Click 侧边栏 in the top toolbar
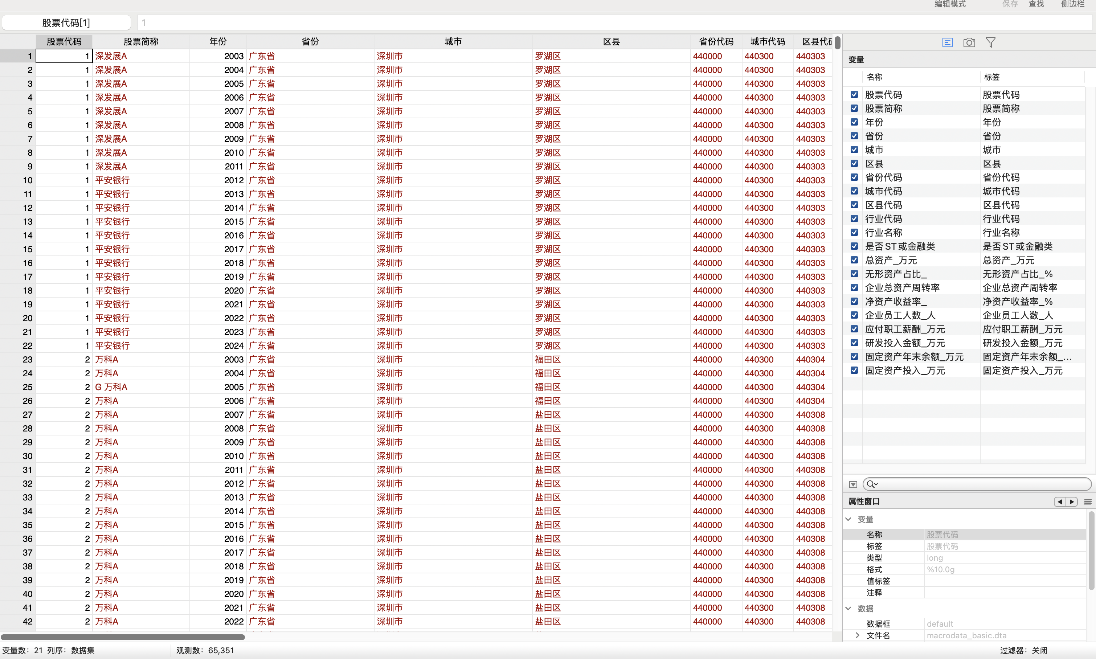The height and width of the screenshot is (659, 1096). tap(1072, 4)
